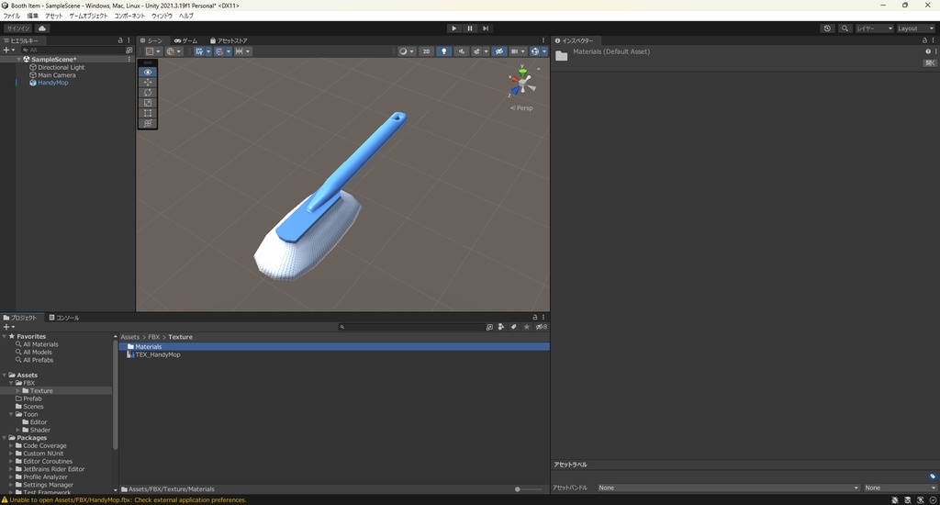Image resolution: width=940 pixels, height=505 pixels.
Task: Open the effects toggle dropdown arrow
Action: click(x=487, y=51)
